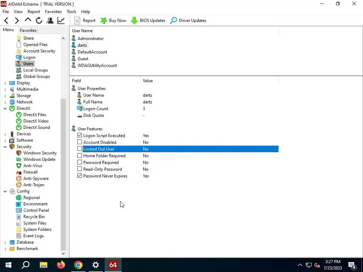
Task: Open the Help menu
Action: click(85, 12)
